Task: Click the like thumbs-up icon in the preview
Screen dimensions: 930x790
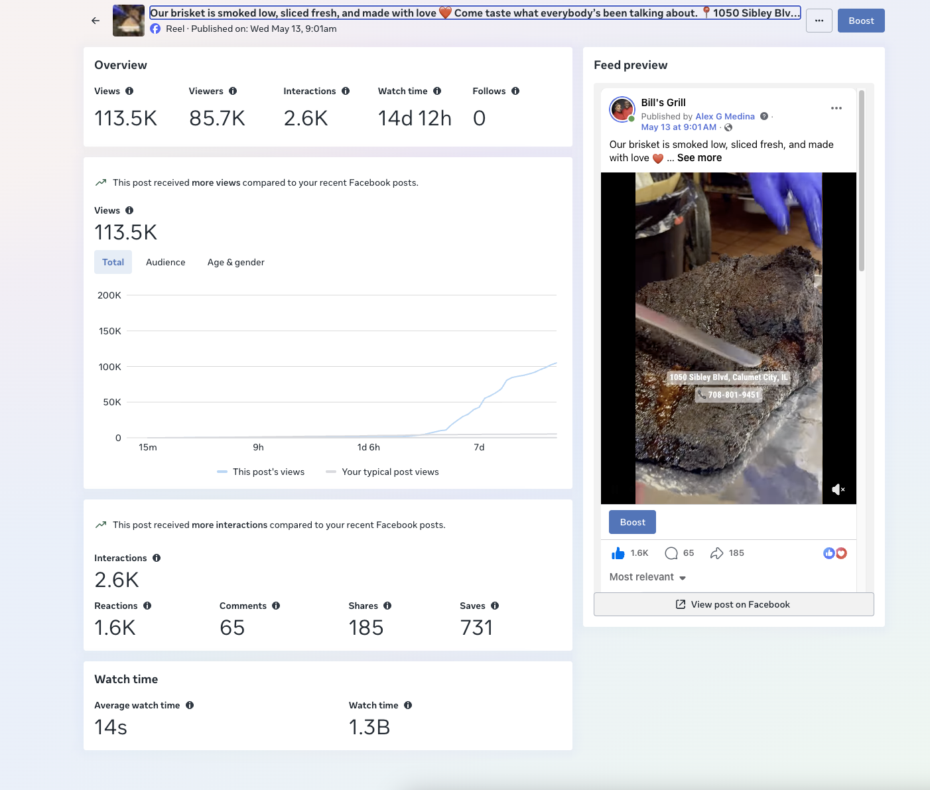Action: click(618, 553)
